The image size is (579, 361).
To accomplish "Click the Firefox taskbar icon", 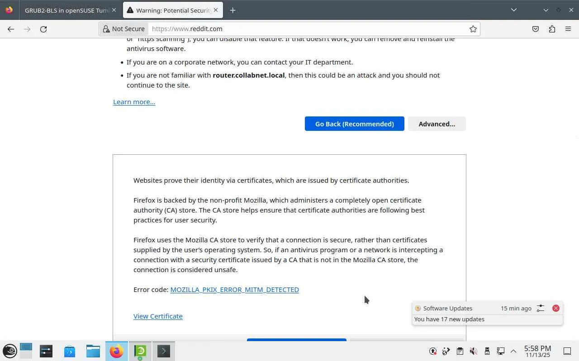I will (x=117, y=351).
